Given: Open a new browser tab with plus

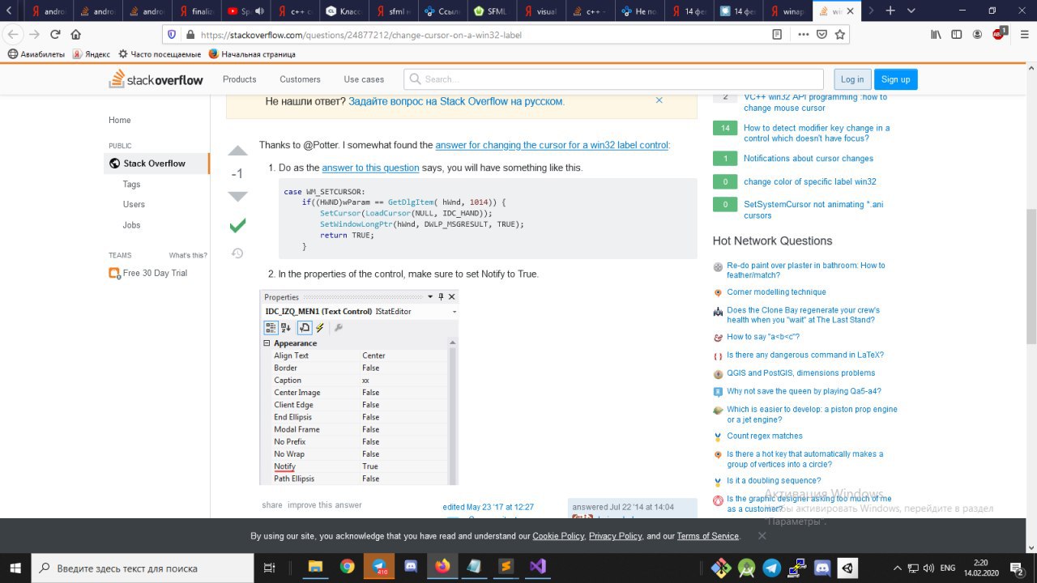Looking at the screenshot, I should tap(890, 11).
